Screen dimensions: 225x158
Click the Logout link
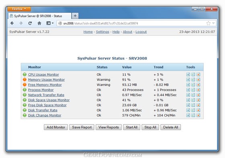pos(141,32)
